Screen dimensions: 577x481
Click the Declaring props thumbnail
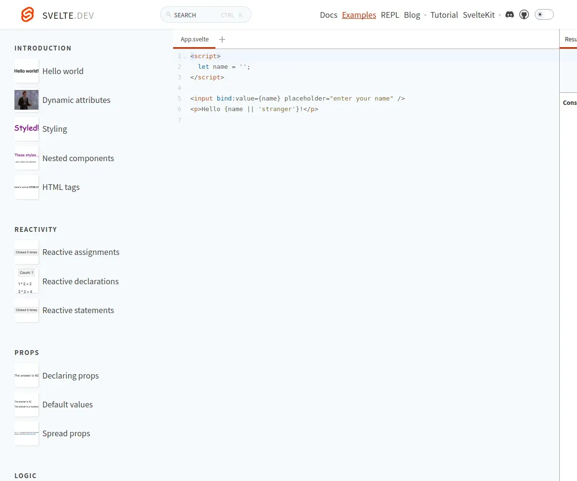(26, 376)
